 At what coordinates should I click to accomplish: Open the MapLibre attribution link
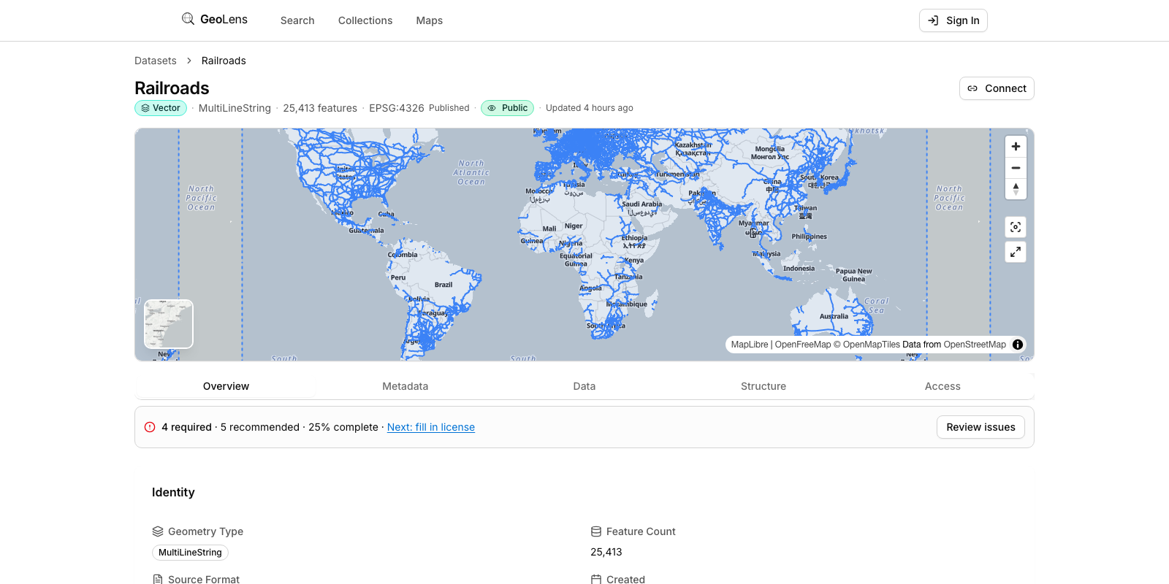tap(750, 345)
